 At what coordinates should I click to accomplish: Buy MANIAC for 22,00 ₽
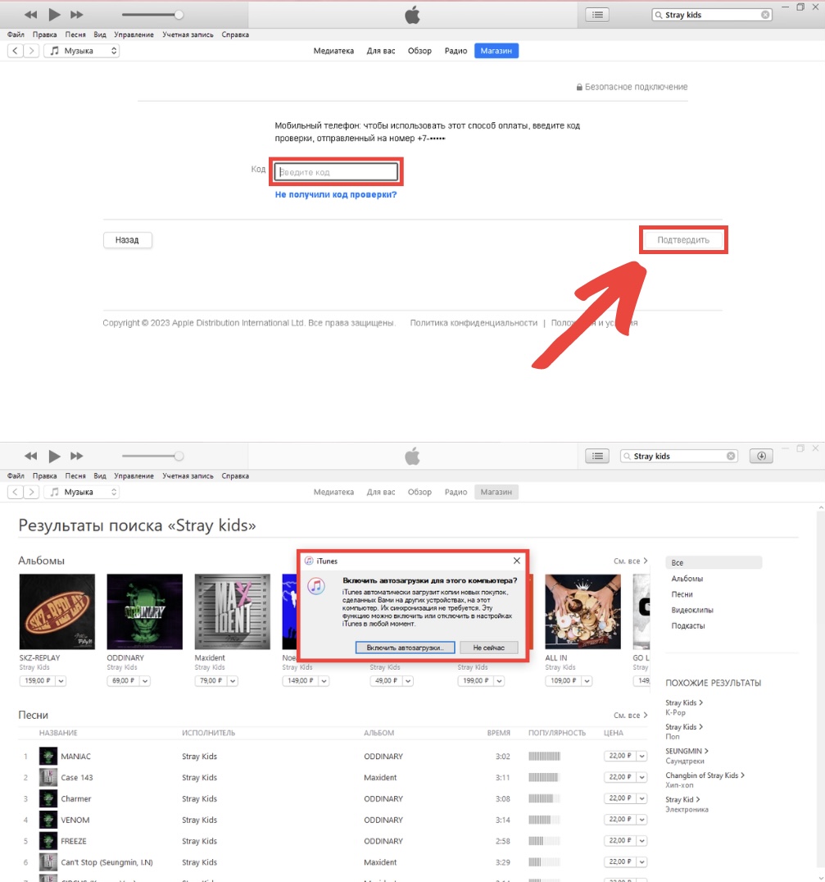[619, 756]
